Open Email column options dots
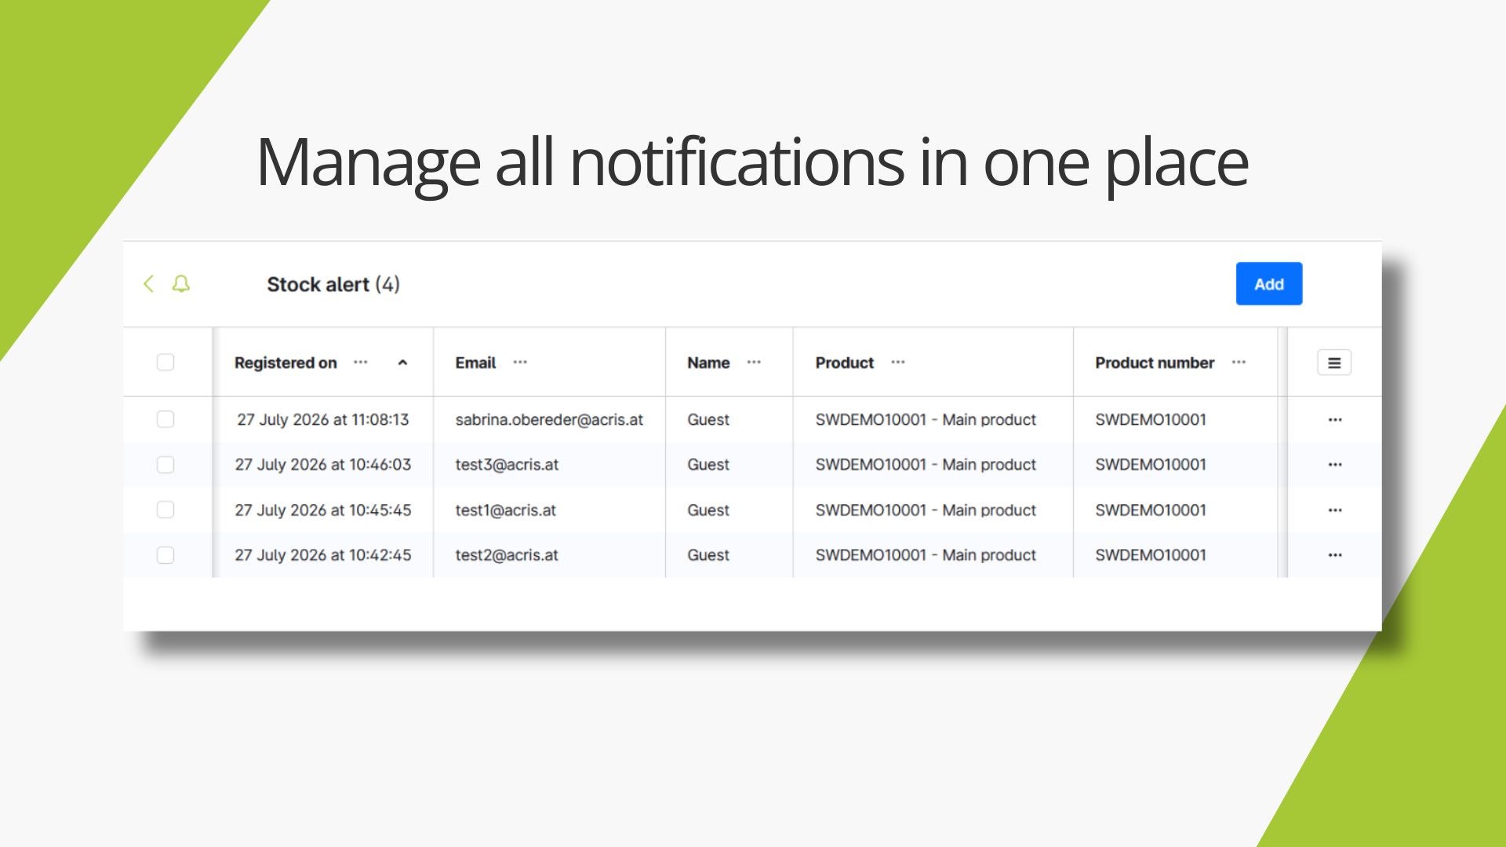1506x847 pixels. coord(520,362)
